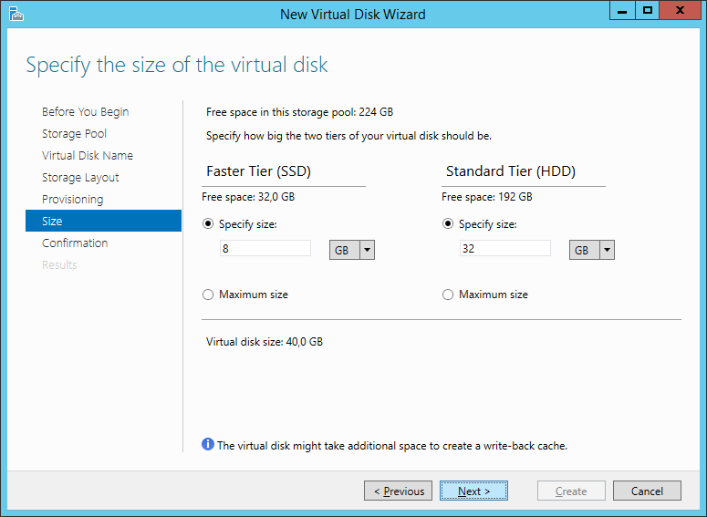Jump to the Confirmation step
This screenshot has height=517, width=707.
point(75,243)
